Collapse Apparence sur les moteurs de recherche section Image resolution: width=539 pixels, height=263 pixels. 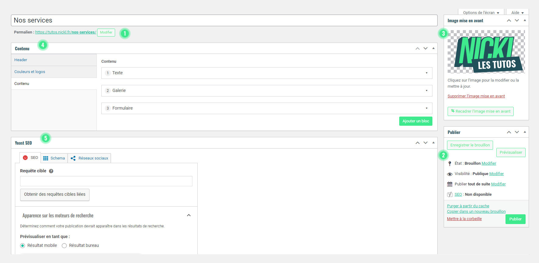pyautogui.click(x=189, y=215)
